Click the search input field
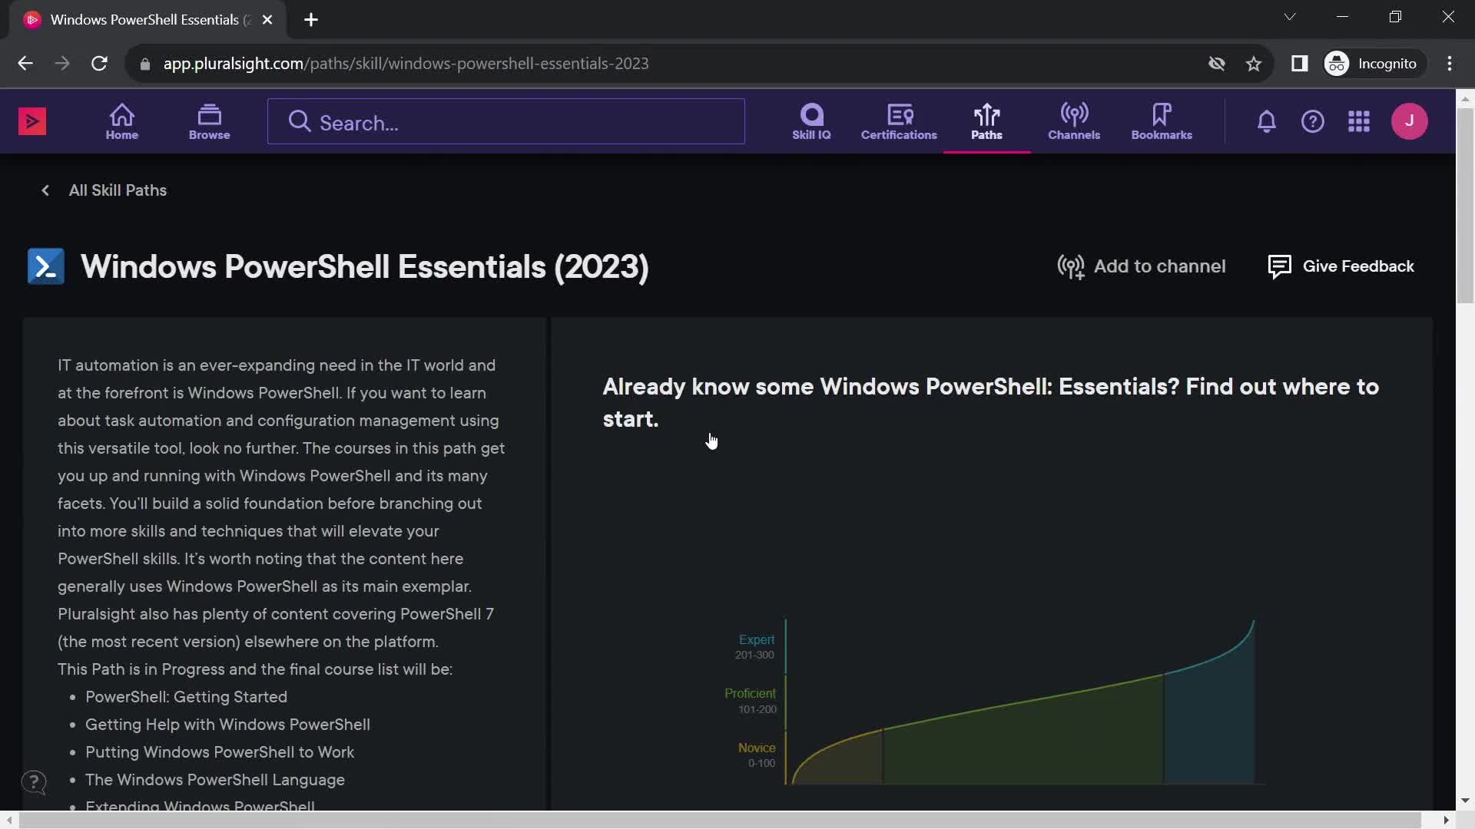The height and width of the screenshot is (829, 1475). (506, 121)
